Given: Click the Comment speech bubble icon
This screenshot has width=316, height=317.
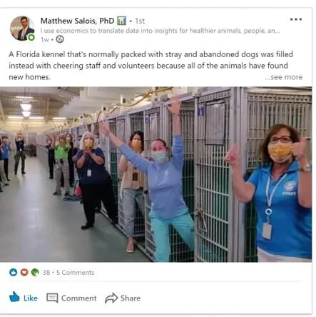Looking at the screenshot, I should click(52, 298).
